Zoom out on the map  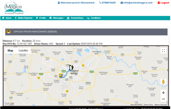point(163,99)
